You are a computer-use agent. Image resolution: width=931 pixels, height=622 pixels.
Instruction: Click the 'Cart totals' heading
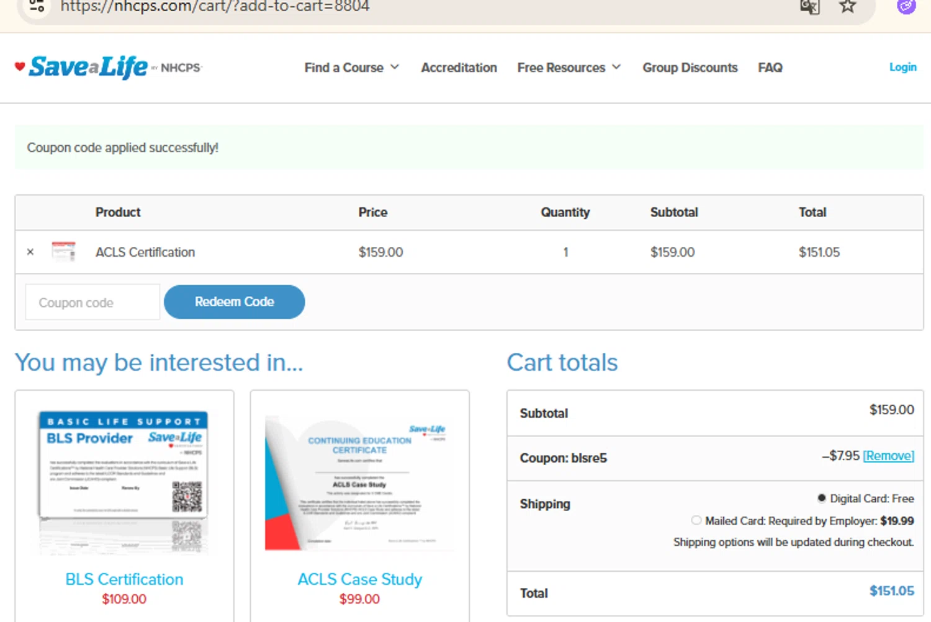(x=562, y=362)
